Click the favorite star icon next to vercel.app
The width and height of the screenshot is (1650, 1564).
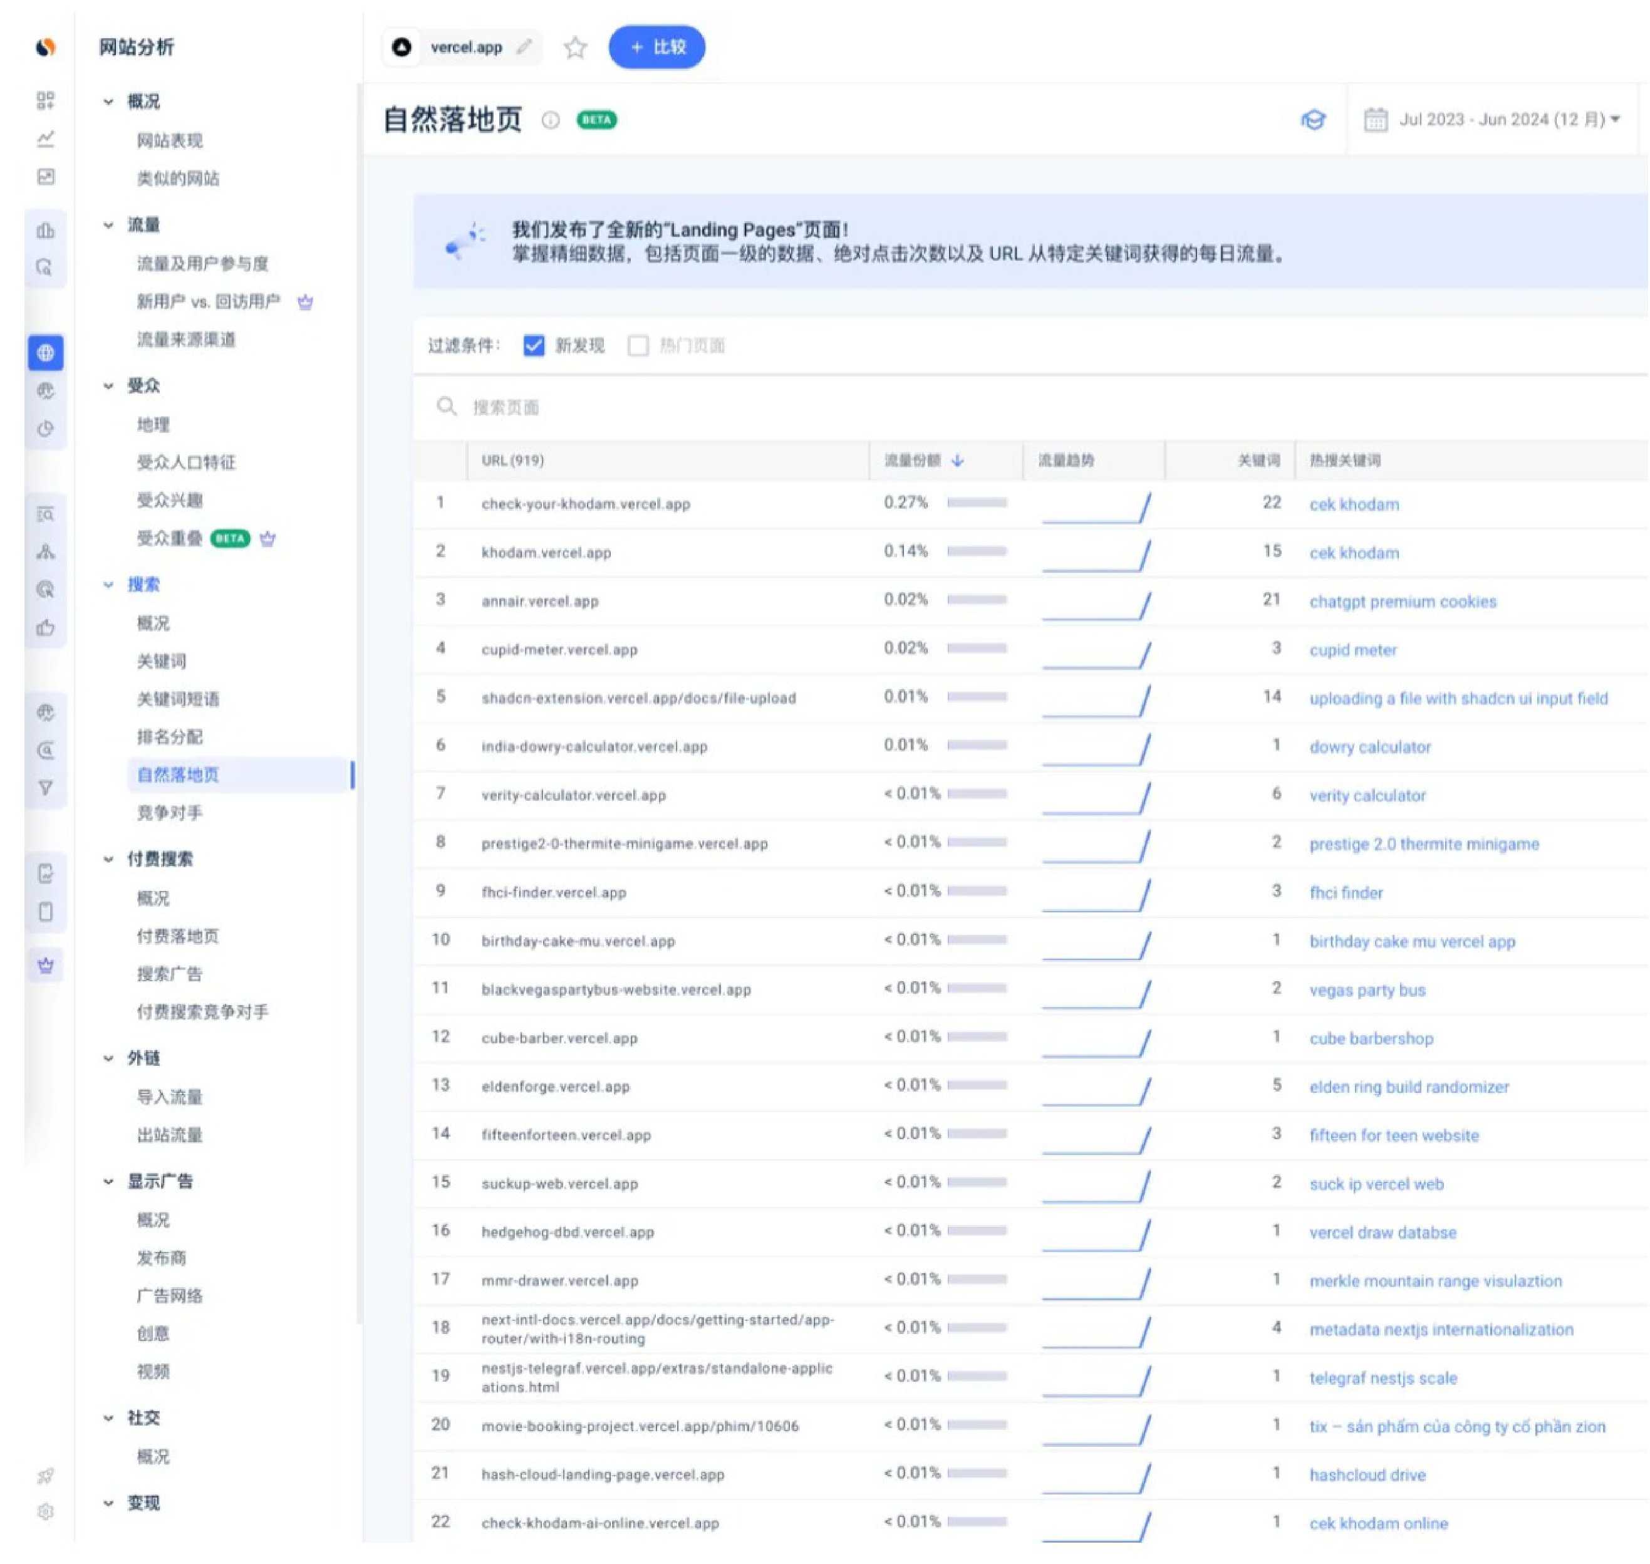click(x=575, y=48)
